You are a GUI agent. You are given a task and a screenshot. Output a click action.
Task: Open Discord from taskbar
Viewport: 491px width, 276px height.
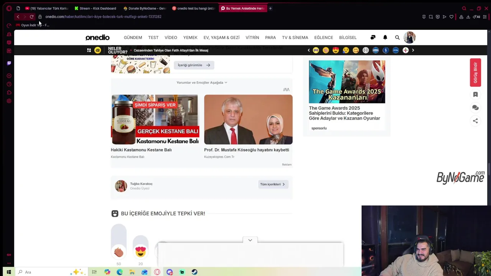point(170,272)
